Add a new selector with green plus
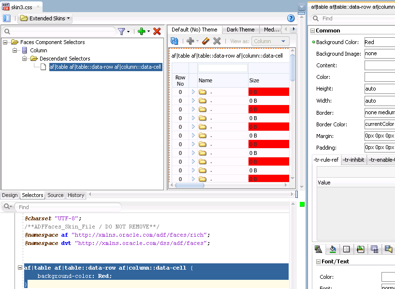 pos(141,31)
